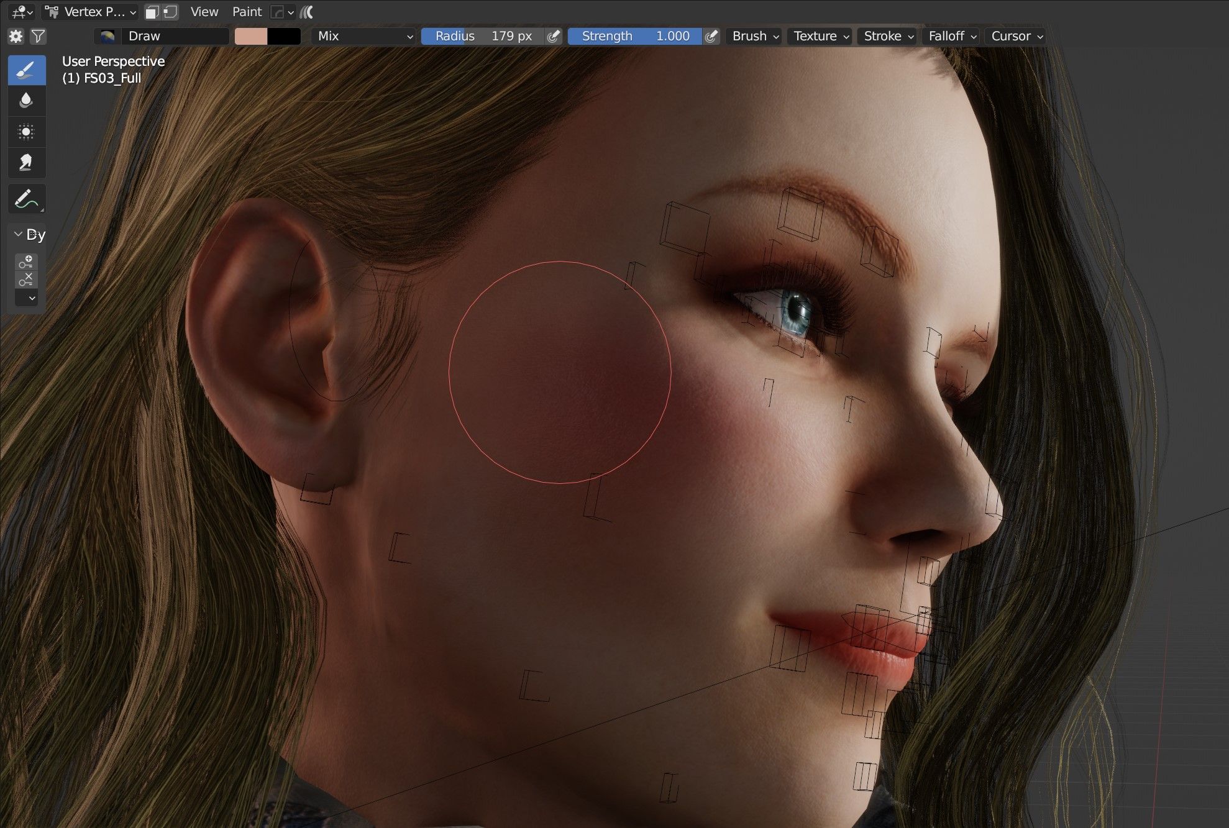Open the Vertex Paint mode dropdown
This screenshot has width=1229, height=828.
89,11
